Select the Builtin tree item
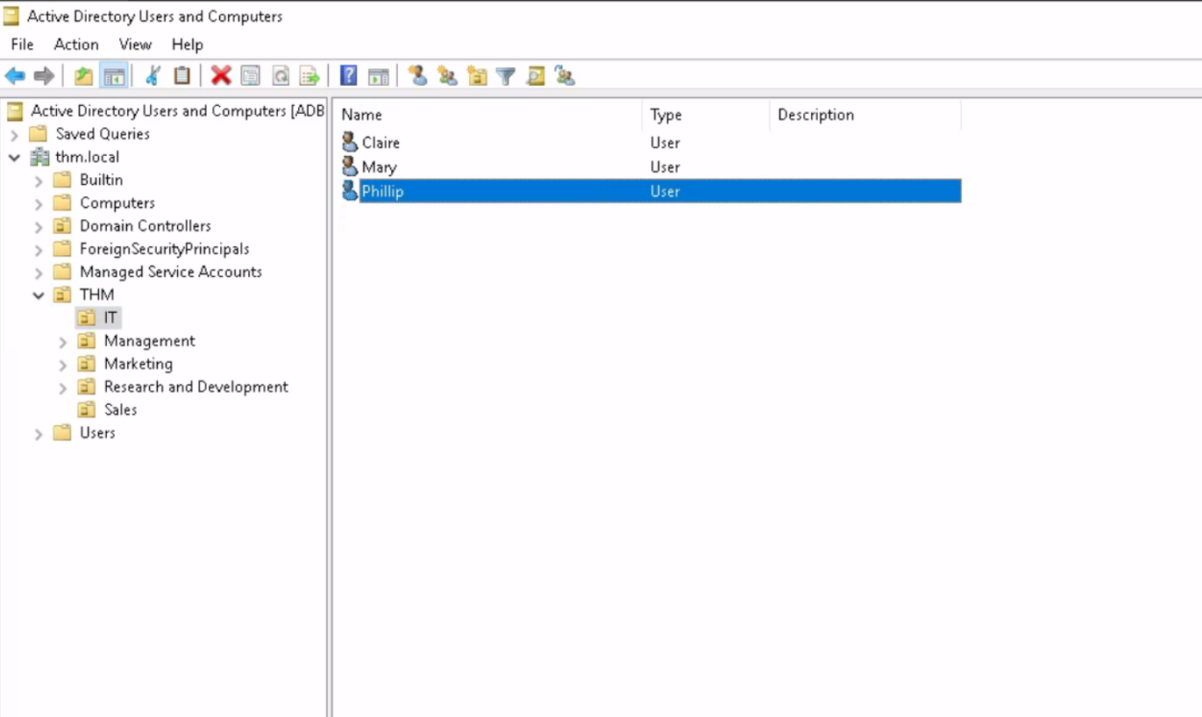 point(102,180)
